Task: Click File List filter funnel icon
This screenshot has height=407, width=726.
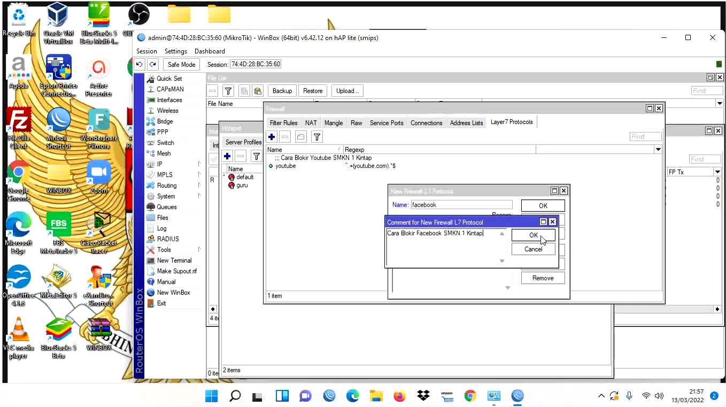Action: (228, 91)
